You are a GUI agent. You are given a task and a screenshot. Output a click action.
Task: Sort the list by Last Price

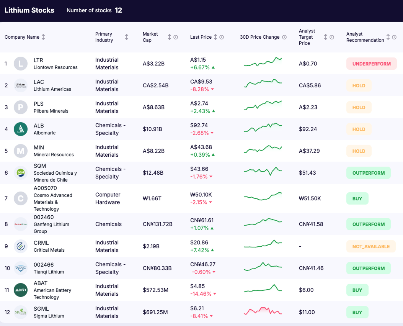(215, 37)
